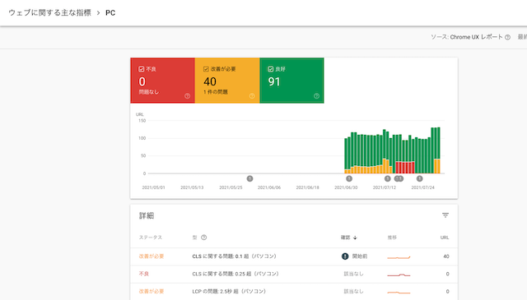
Task: Click trend sparkline in CLS 0.25 row
Action: (399, 275)
